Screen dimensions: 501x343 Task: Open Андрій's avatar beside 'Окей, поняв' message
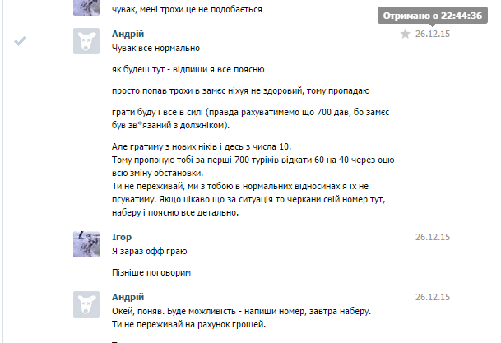coord(86,304)
